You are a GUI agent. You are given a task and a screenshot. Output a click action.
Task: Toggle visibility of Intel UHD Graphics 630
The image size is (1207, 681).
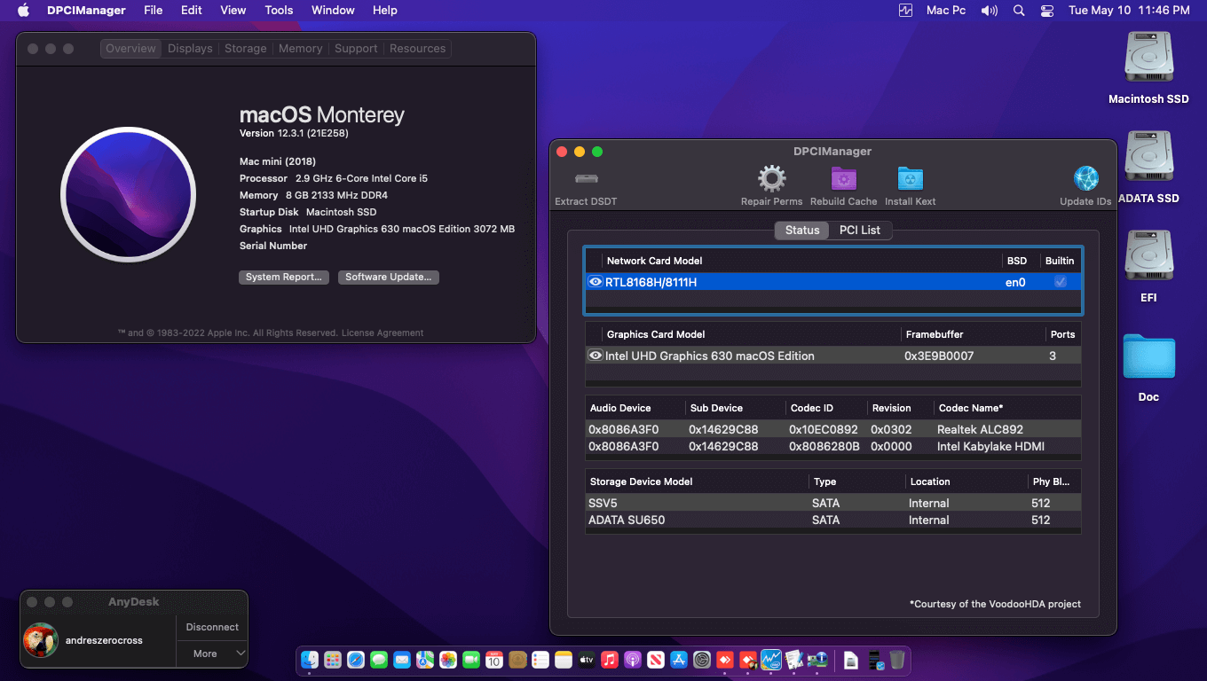pyautogui.click(x=596, y=356)
